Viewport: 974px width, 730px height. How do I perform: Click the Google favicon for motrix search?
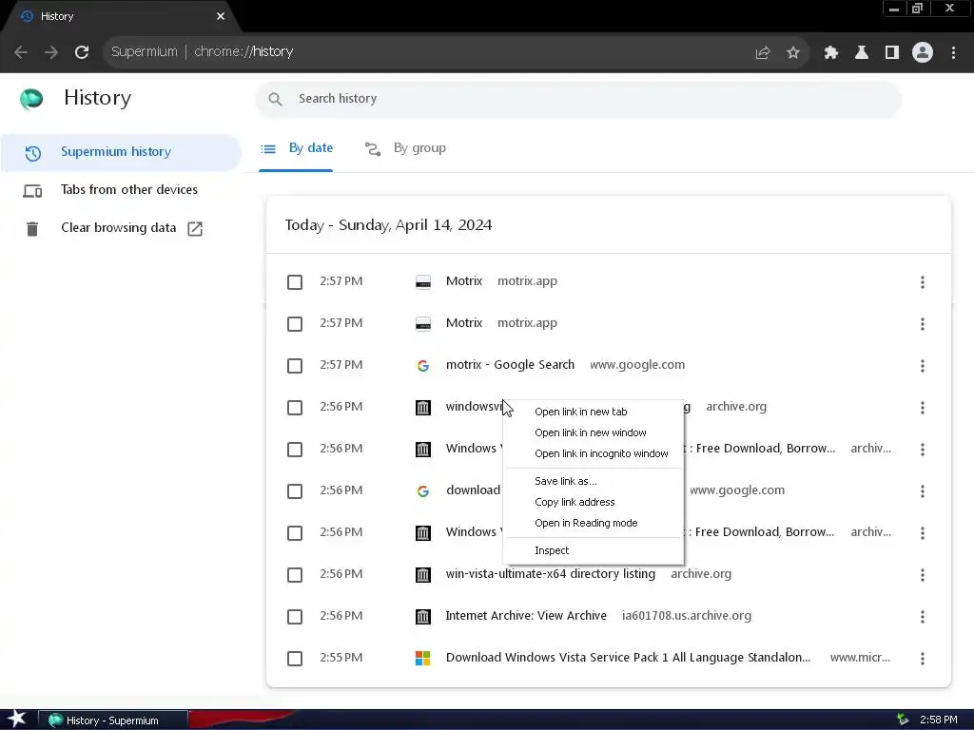click(x=423, y=366)
